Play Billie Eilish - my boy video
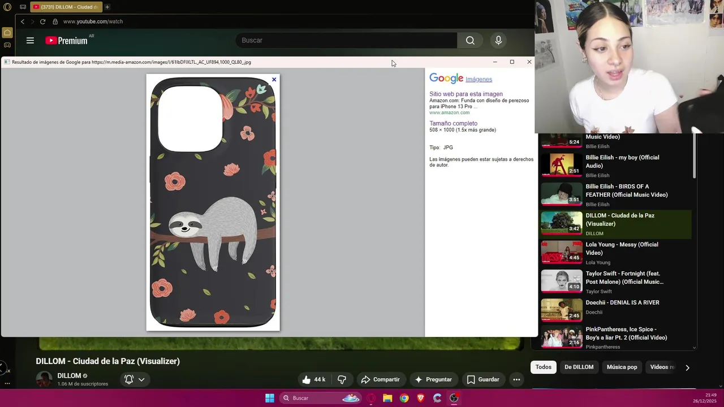Viewport: 724px width, 407px height. click(x=562, y=165)
